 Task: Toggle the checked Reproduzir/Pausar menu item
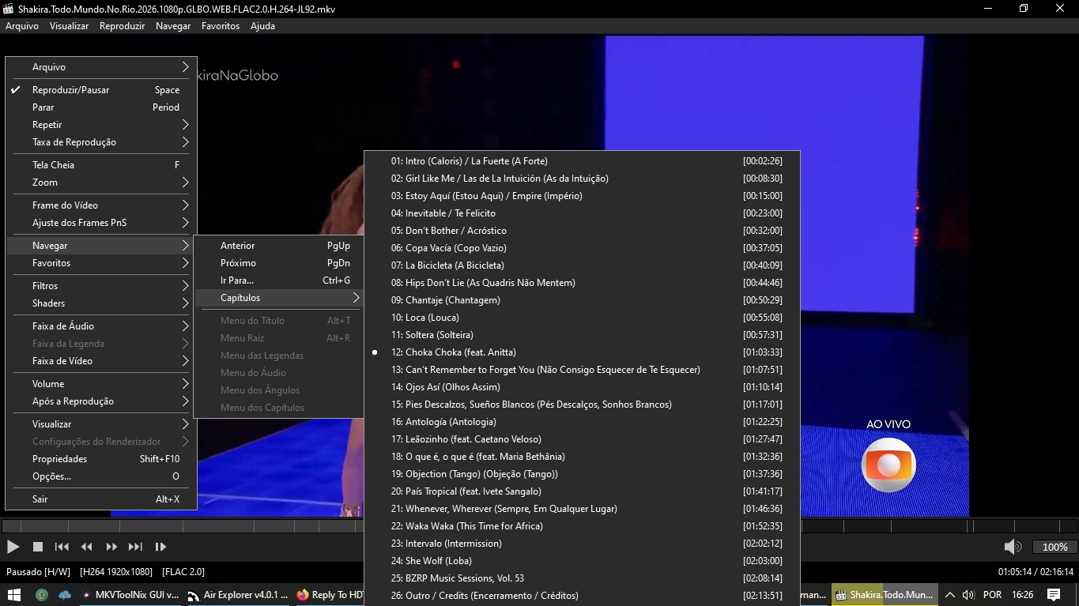click(x=101, y=90)
